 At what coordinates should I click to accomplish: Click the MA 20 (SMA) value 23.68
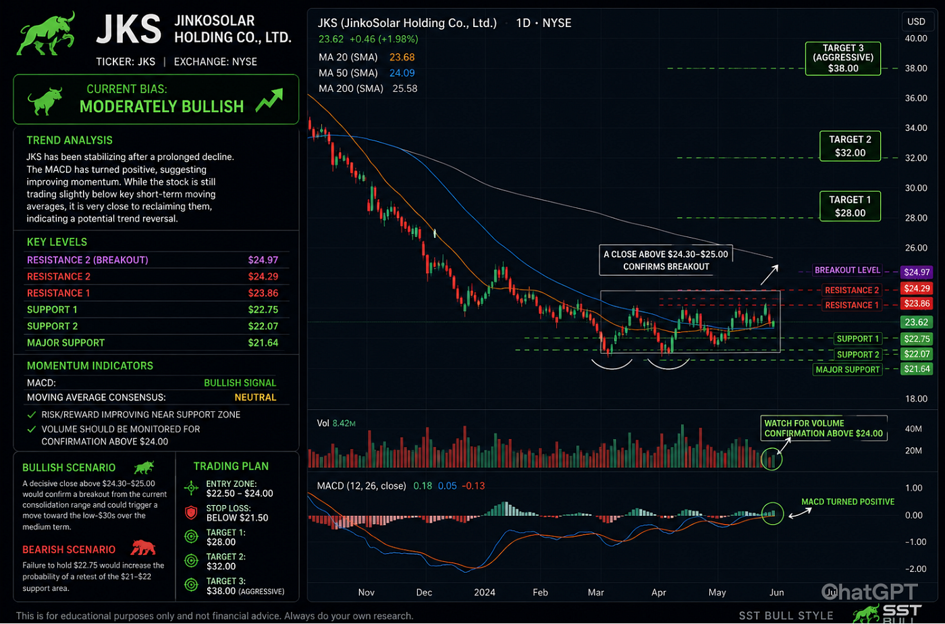point(402,57)
